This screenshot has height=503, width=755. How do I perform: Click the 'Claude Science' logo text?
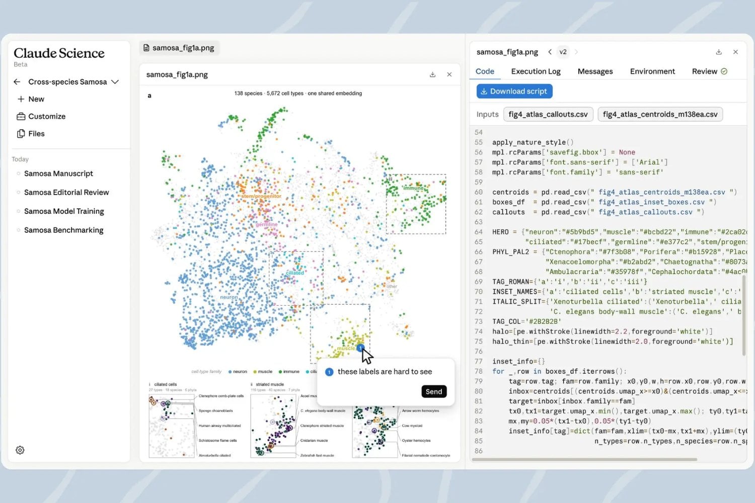point(59,53)
